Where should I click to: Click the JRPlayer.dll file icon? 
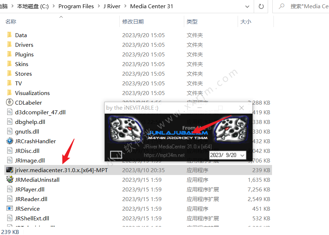click(x=10, y=189)
